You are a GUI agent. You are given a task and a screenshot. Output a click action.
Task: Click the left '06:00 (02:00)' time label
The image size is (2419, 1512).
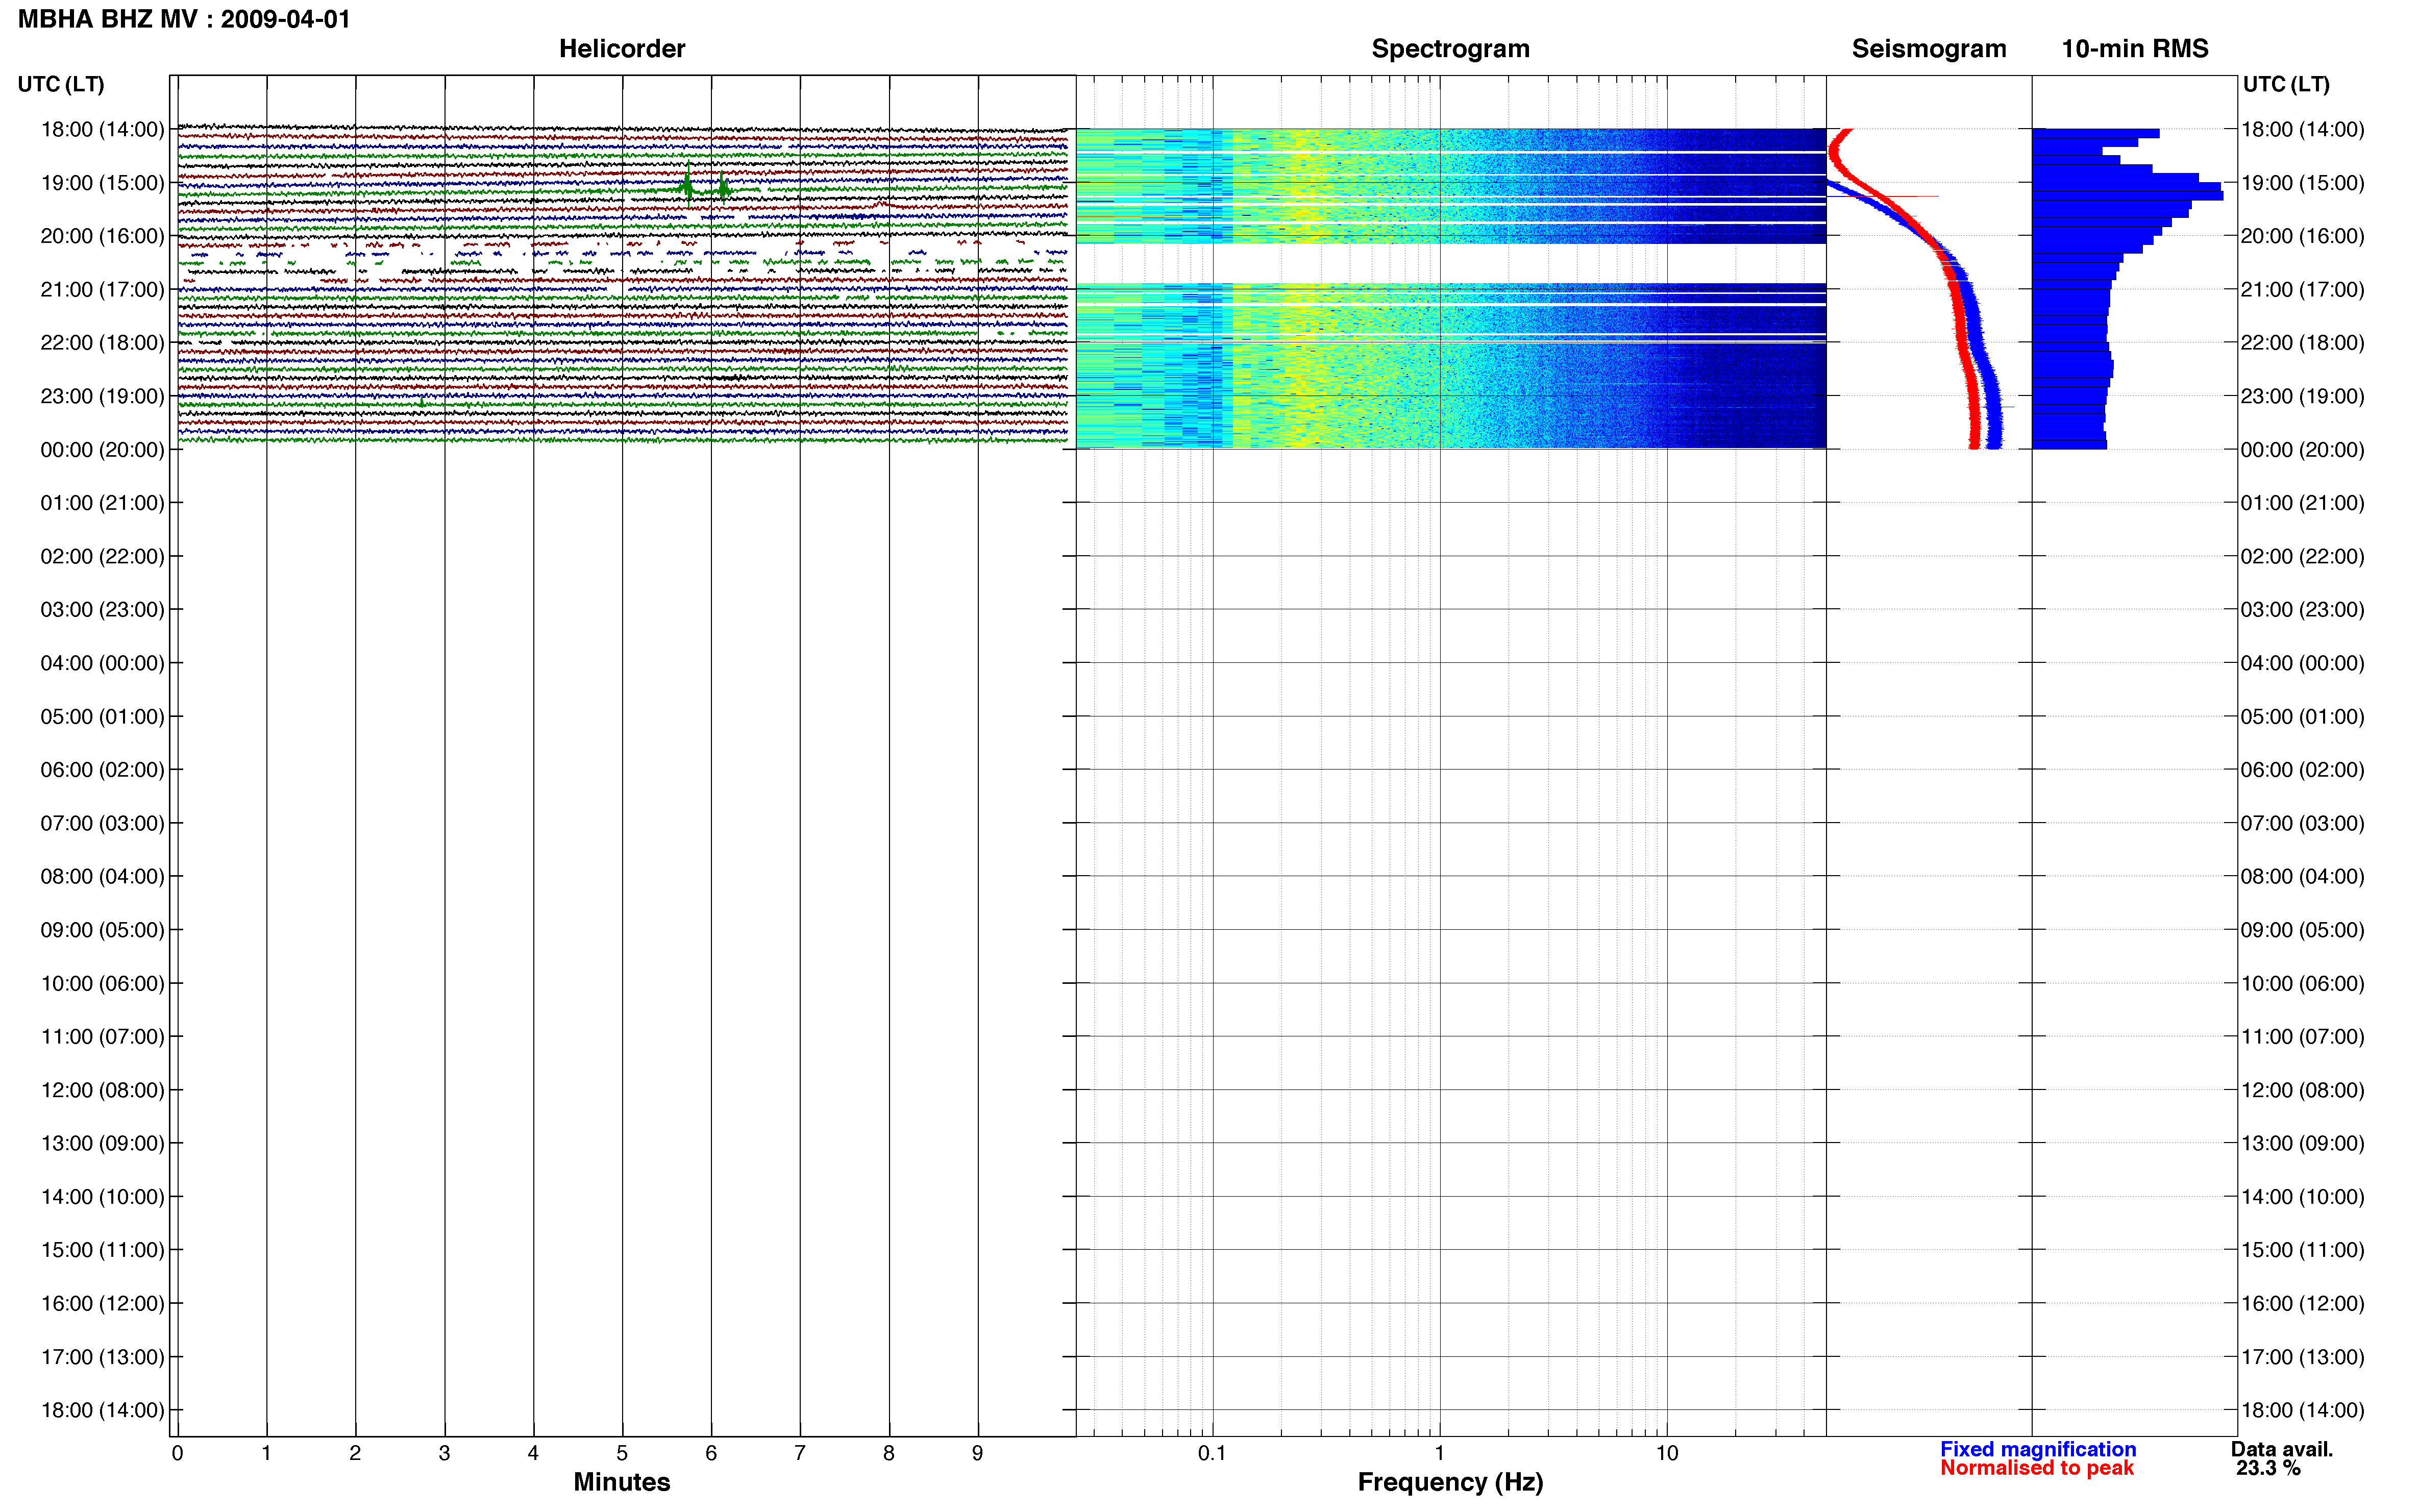point(102,770)
